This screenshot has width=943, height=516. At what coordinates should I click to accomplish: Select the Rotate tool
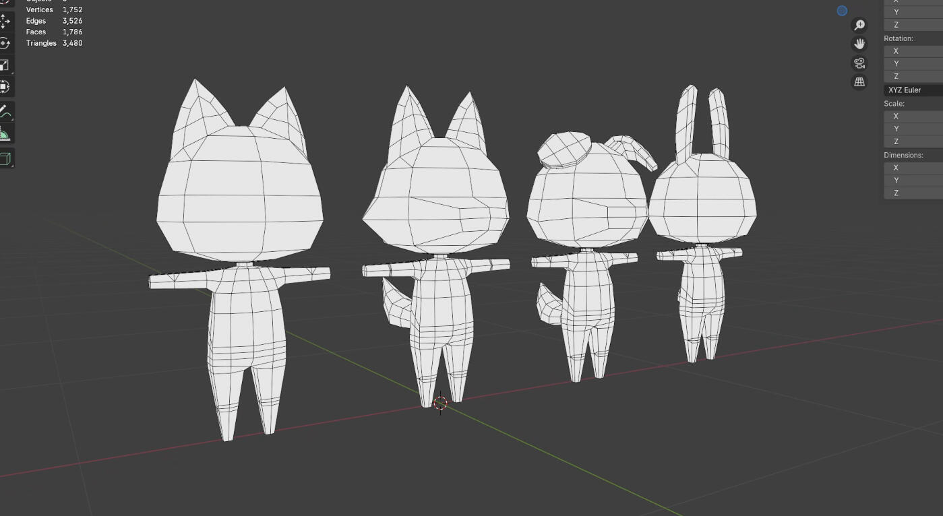tap(4, 43)
